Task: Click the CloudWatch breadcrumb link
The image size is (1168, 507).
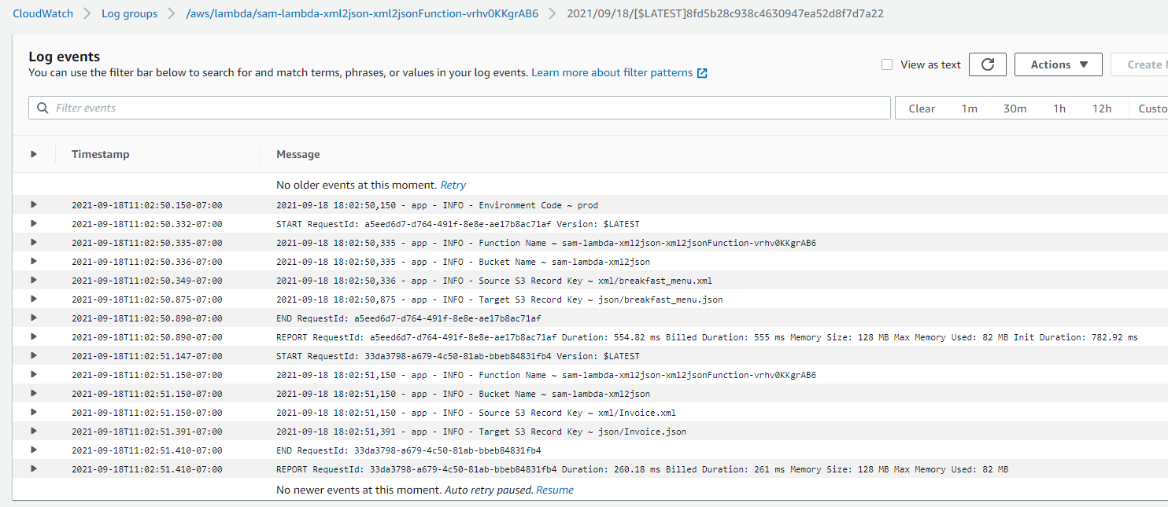Action: point(43,13)
